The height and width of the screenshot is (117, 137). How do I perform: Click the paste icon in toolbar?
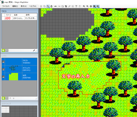coord(48,6)
